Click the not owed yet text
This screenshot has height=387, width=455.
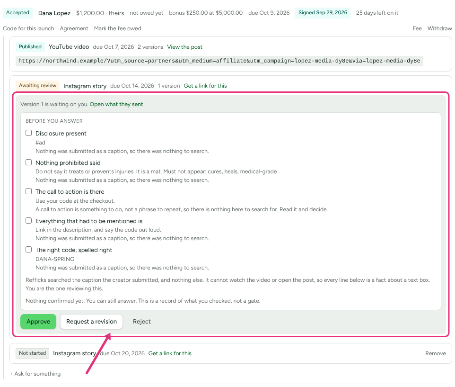pyautogui.click(x=147, y=13)
